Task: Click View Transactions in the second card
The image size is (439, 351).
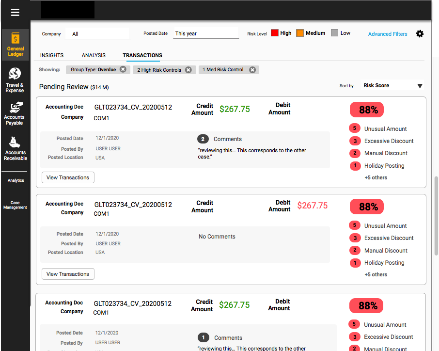Action: click(68, 274)
